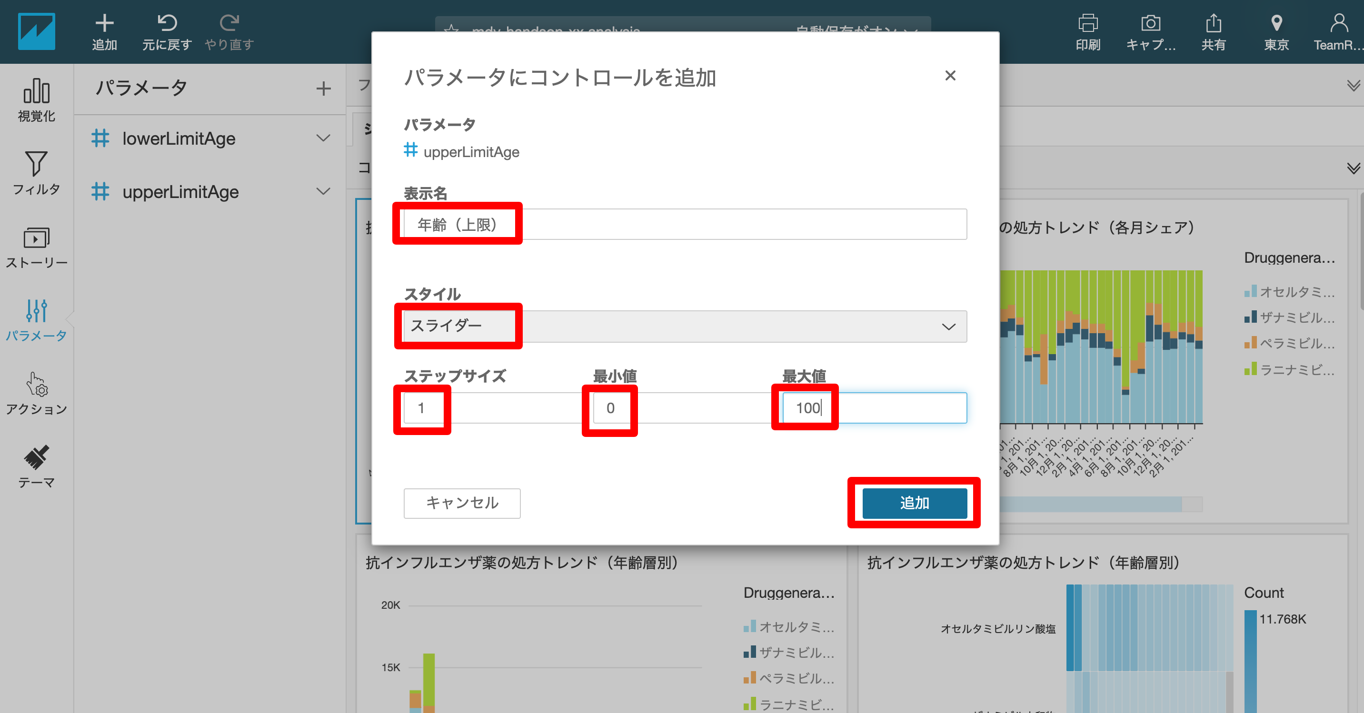Click the 印刷 print icon
Viewport: 1364px width, 713px height.
click(1087, 23)
